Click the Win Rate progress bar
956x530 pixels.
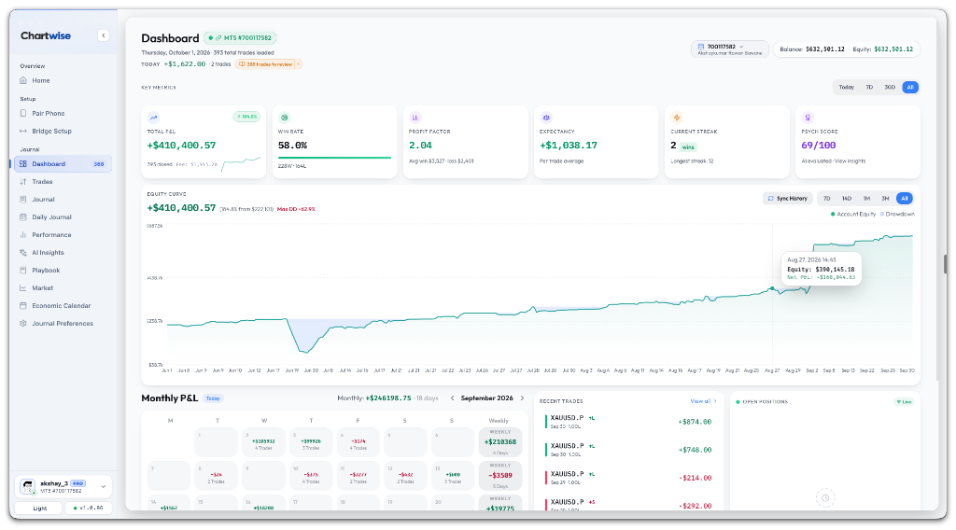click(335, 158)
